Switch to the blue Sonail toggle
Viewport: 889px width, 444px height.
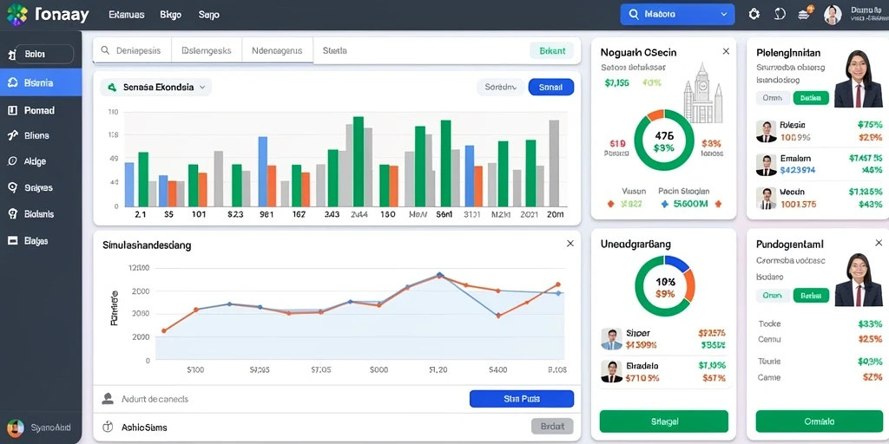point(550,88)
